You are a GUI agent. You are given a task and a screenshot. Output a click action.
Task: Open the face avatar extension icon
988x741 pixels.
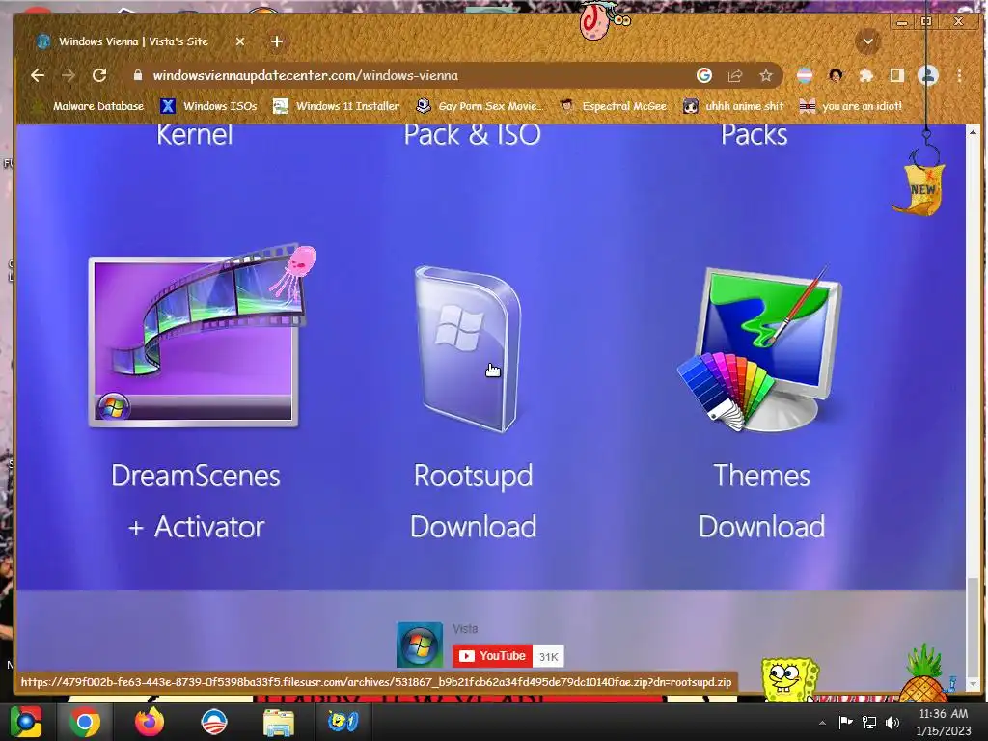pyautogui.click(x=836, y=75)
